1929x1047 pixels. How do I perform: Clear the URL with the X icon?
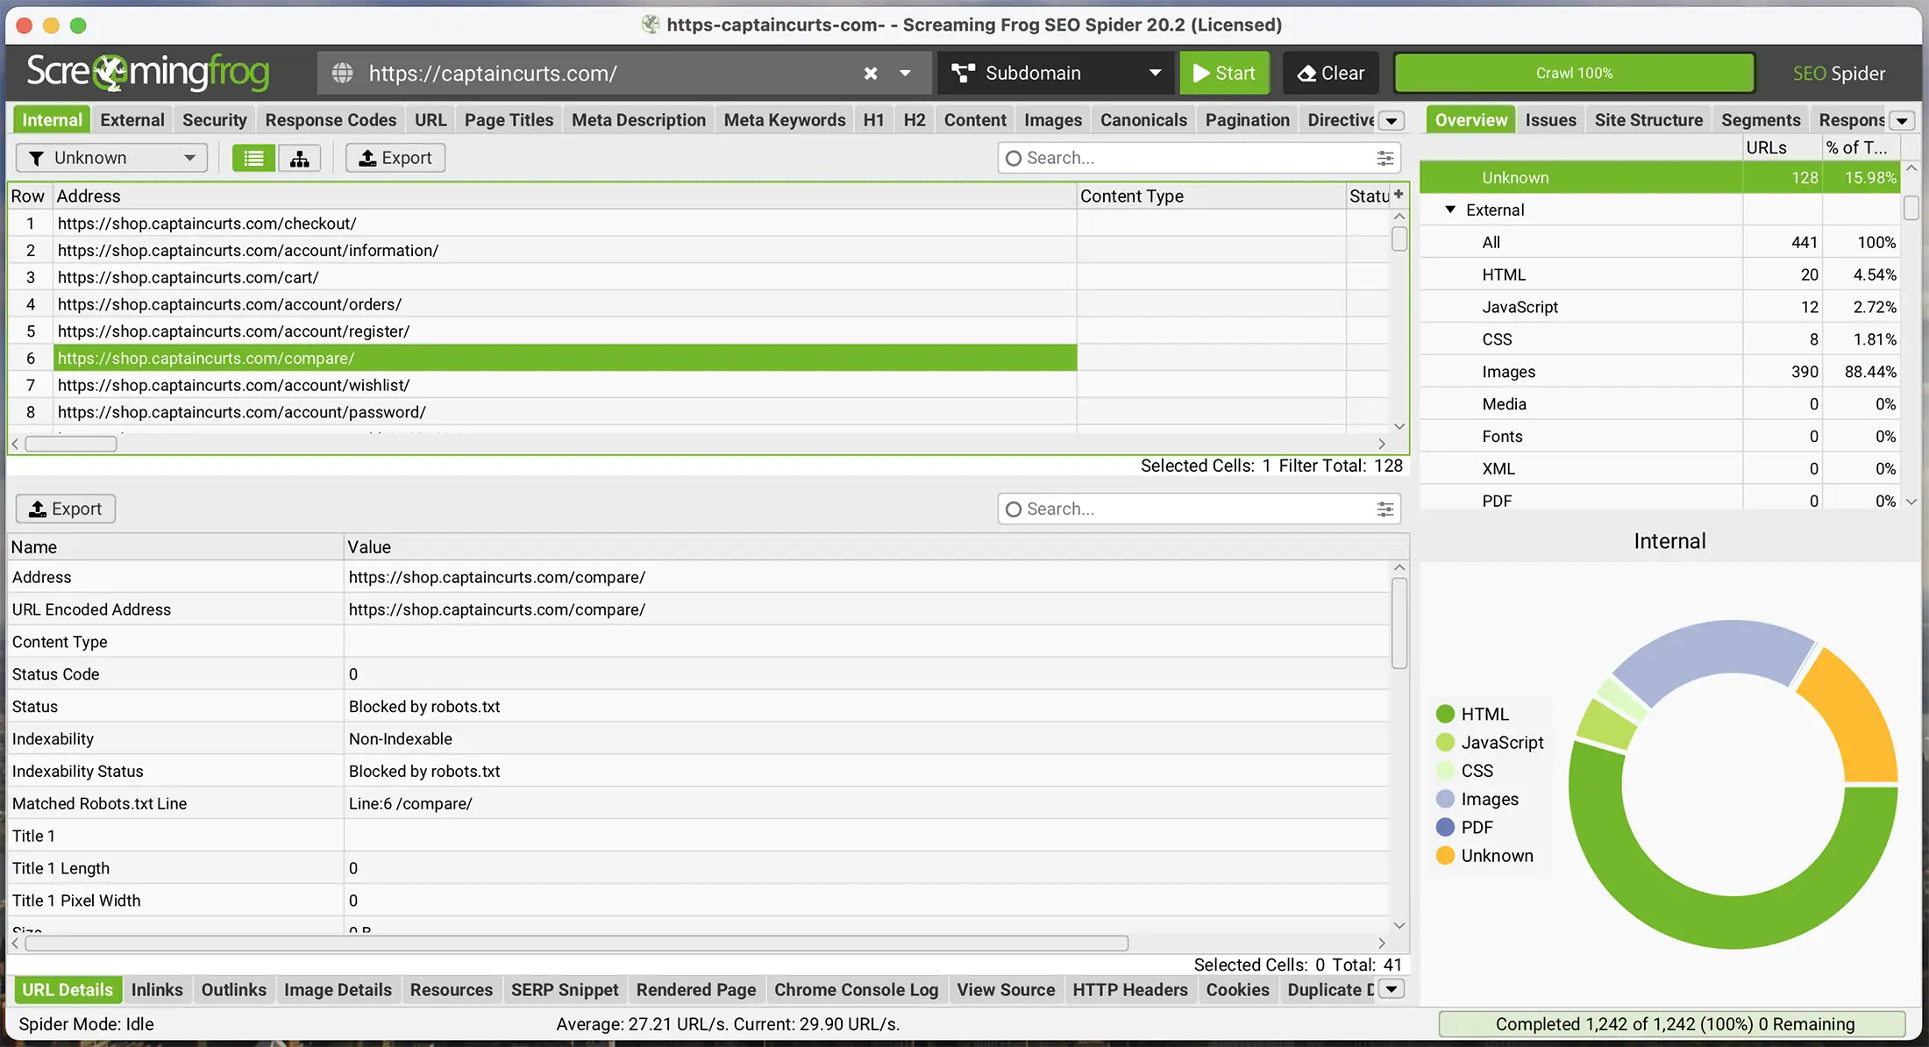pyautogui.click(x=871, y=73)
